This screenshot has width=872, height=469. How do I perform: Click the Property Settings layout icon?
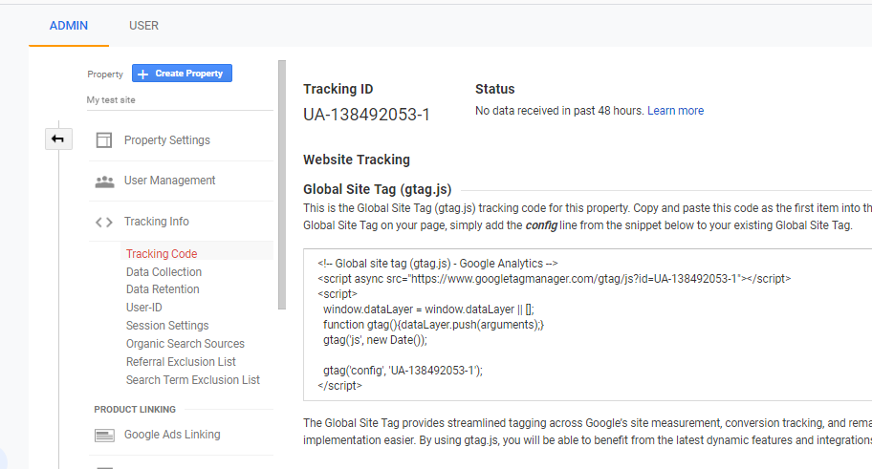point(104,140)
